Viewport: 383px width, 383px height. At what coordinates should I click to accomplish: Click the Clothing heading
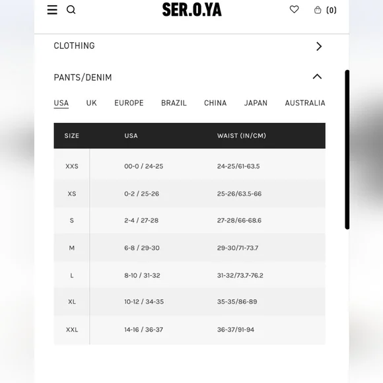point(74,46)
